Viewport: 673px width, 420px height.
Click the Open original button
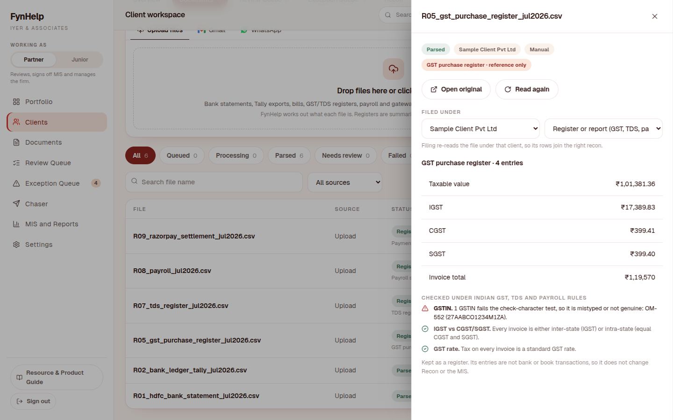(x=456, y=89)
